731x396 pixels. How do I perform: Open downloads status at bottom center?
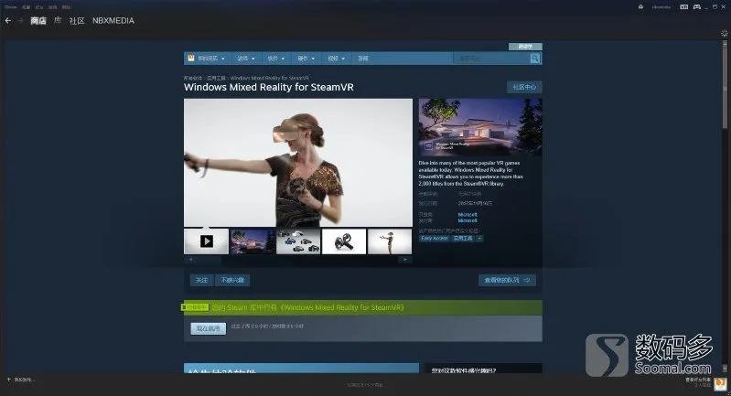pos(366,385)
